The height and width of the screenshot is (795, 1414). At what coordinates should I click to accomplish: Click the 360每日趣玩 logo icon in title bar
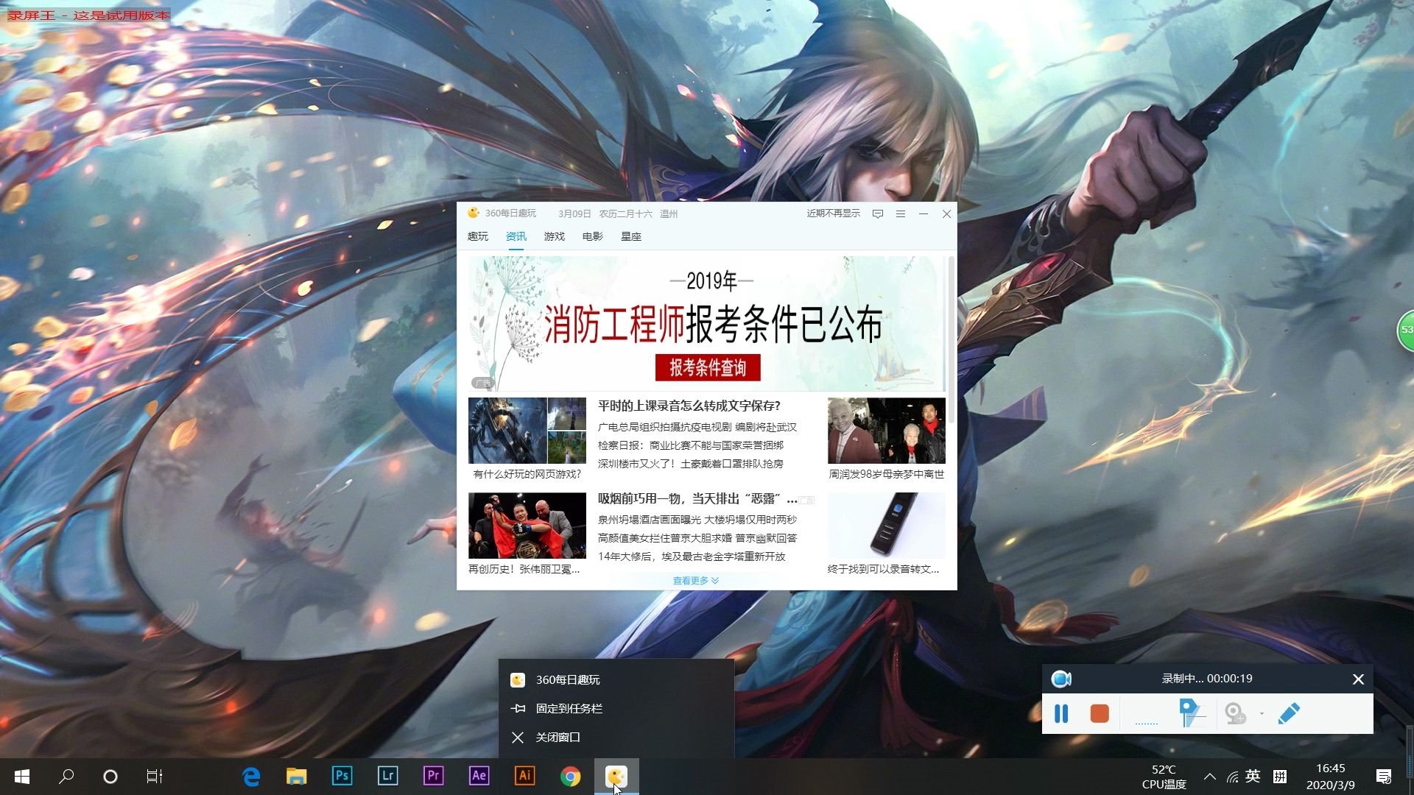474,213
